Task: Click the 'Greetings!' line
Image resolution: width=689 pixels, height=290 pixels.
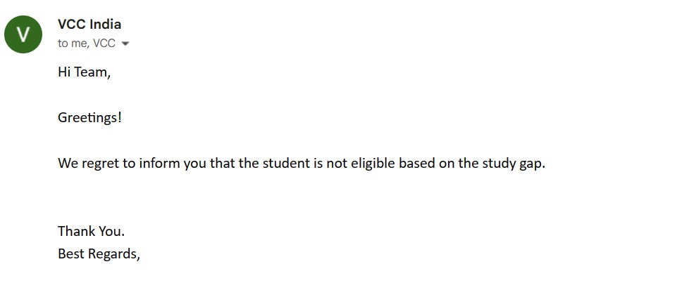Action: click(89, 117)
